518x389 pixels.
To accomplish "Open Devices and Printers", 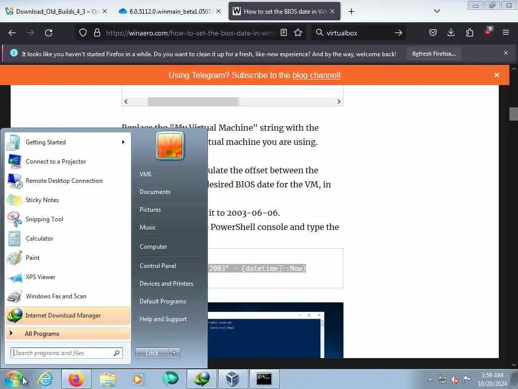I will point(166,284).
